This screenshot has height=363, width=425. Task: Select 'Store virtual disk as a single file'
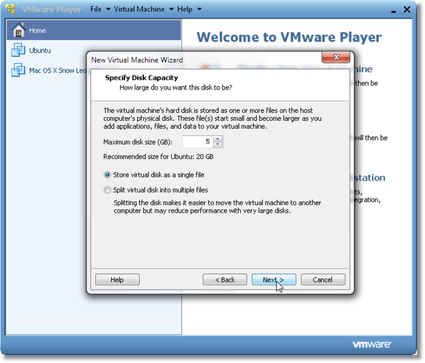154,175
